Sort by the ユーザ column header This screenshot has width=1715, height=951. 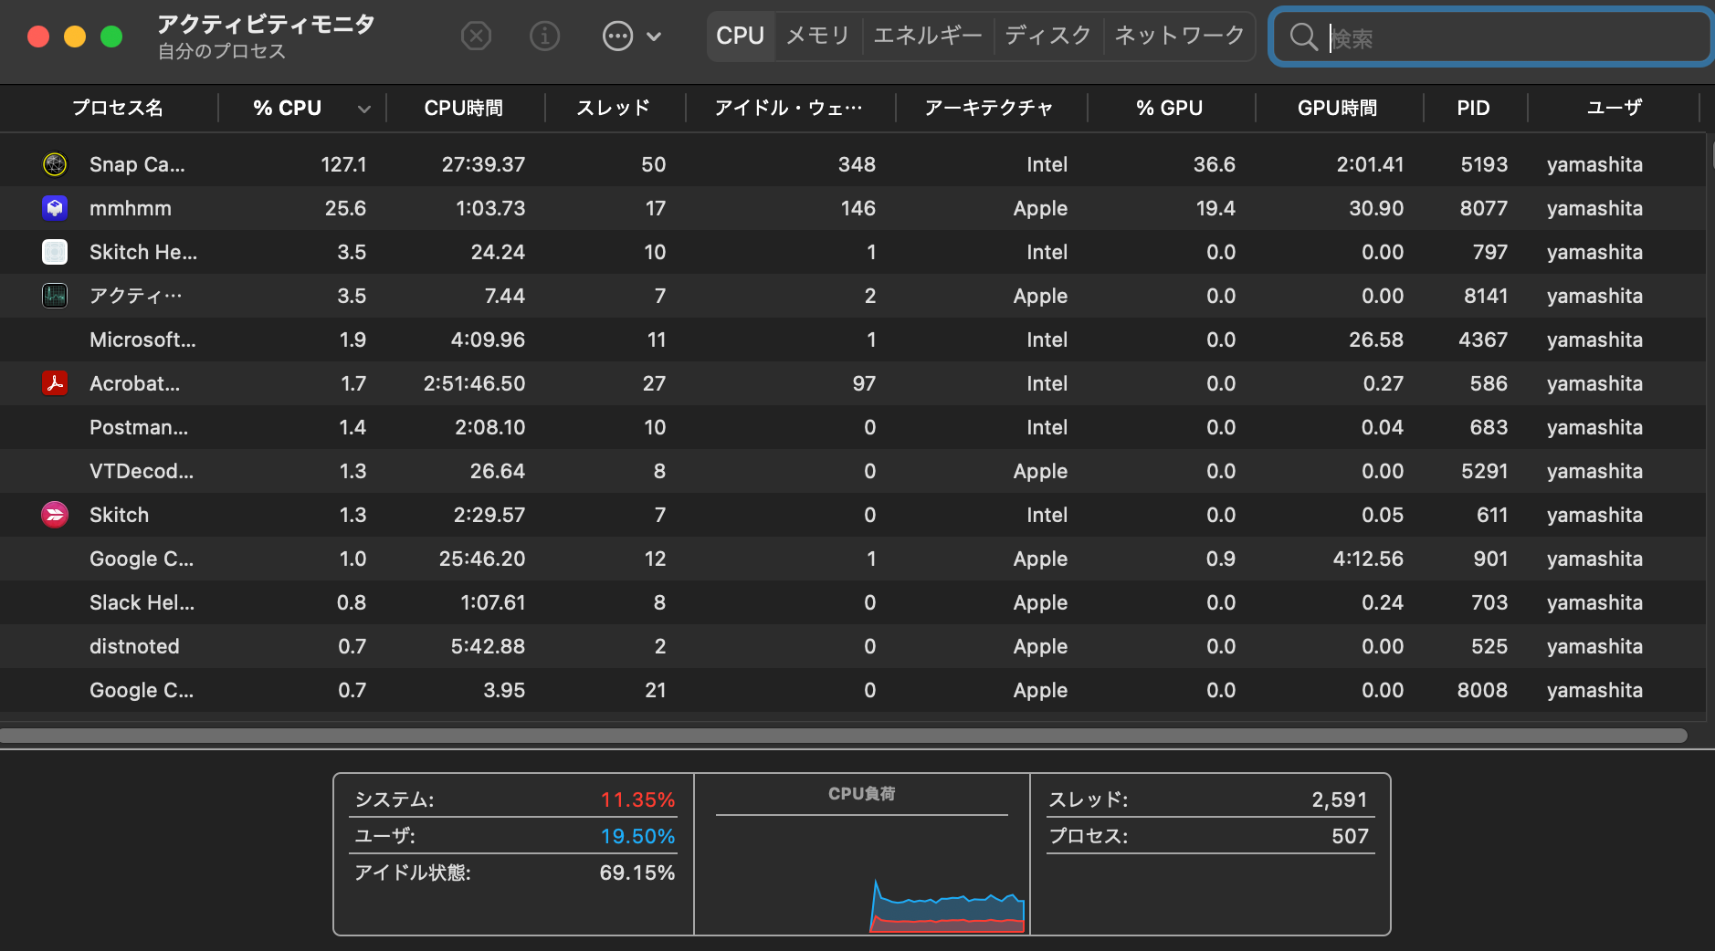pos(1615,108)
